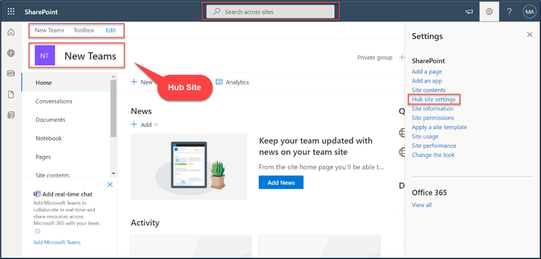Open the Analytics command

232,82
